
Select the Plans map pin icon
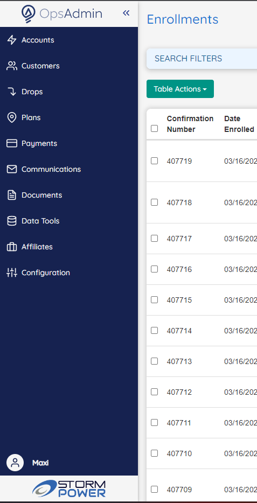(x=12, y=118)
